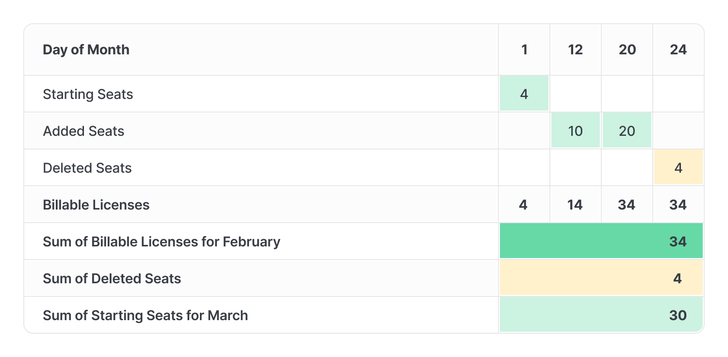Click the Starting Seats row label
Image resolution: width=728 pixels, height=357 pixels.
tap(88, 94)
